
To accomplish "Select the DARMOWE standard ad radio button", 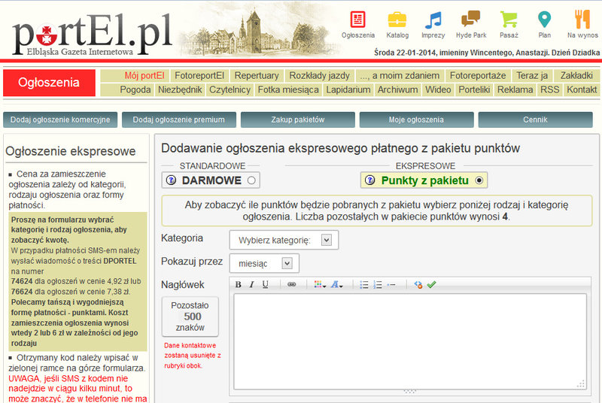I will tap(251, 180).
